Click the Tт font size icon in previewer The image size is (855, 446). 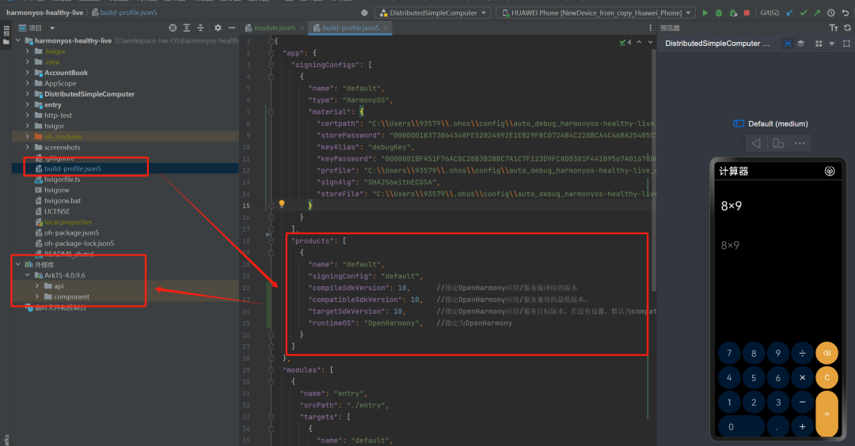[833, 28]
